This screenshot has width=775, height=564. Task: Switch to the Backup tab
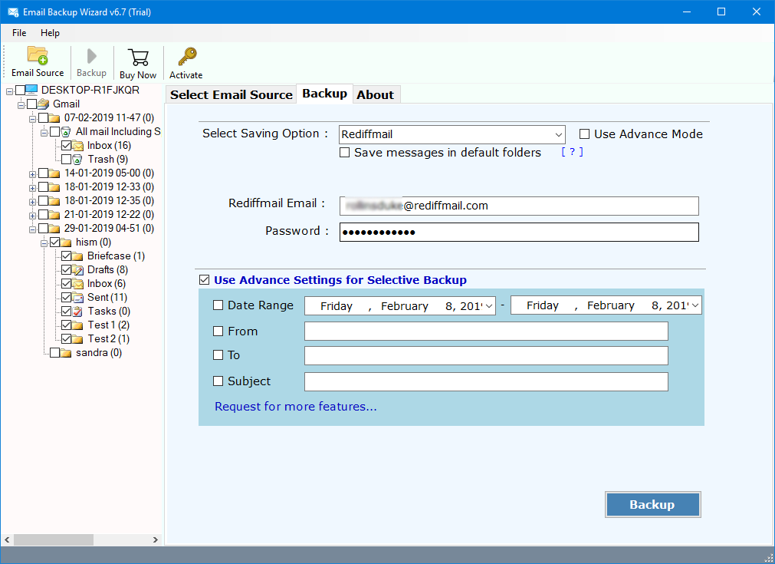(325, 94)
